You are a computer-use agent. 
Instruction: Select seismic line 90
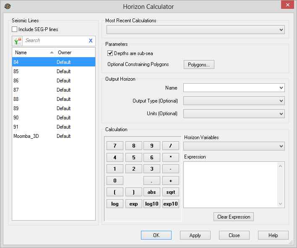(x=54, y=117)
